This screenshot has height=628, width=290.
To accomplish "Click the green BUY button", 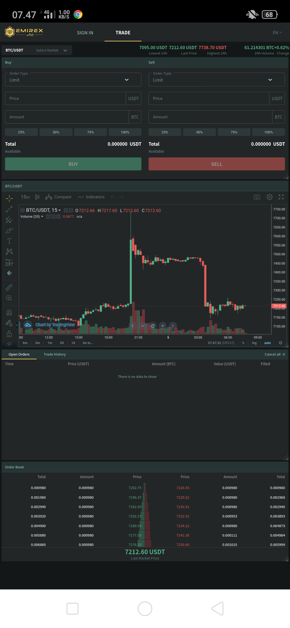I will coord(73,164).
